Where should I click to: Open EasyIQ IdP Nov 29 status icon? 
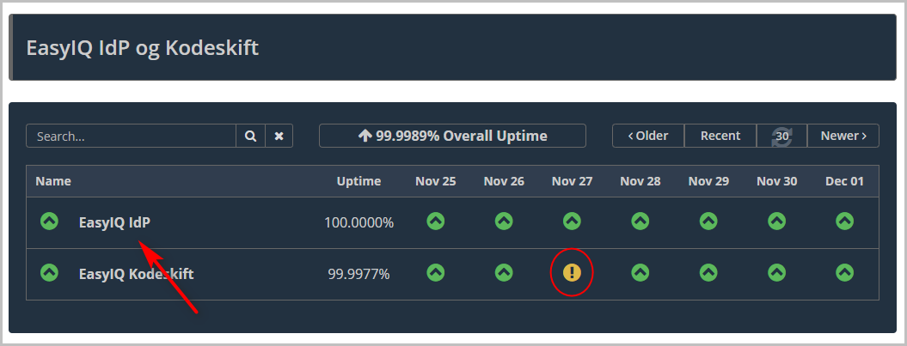pyautogui.click(x=708, y=222)
